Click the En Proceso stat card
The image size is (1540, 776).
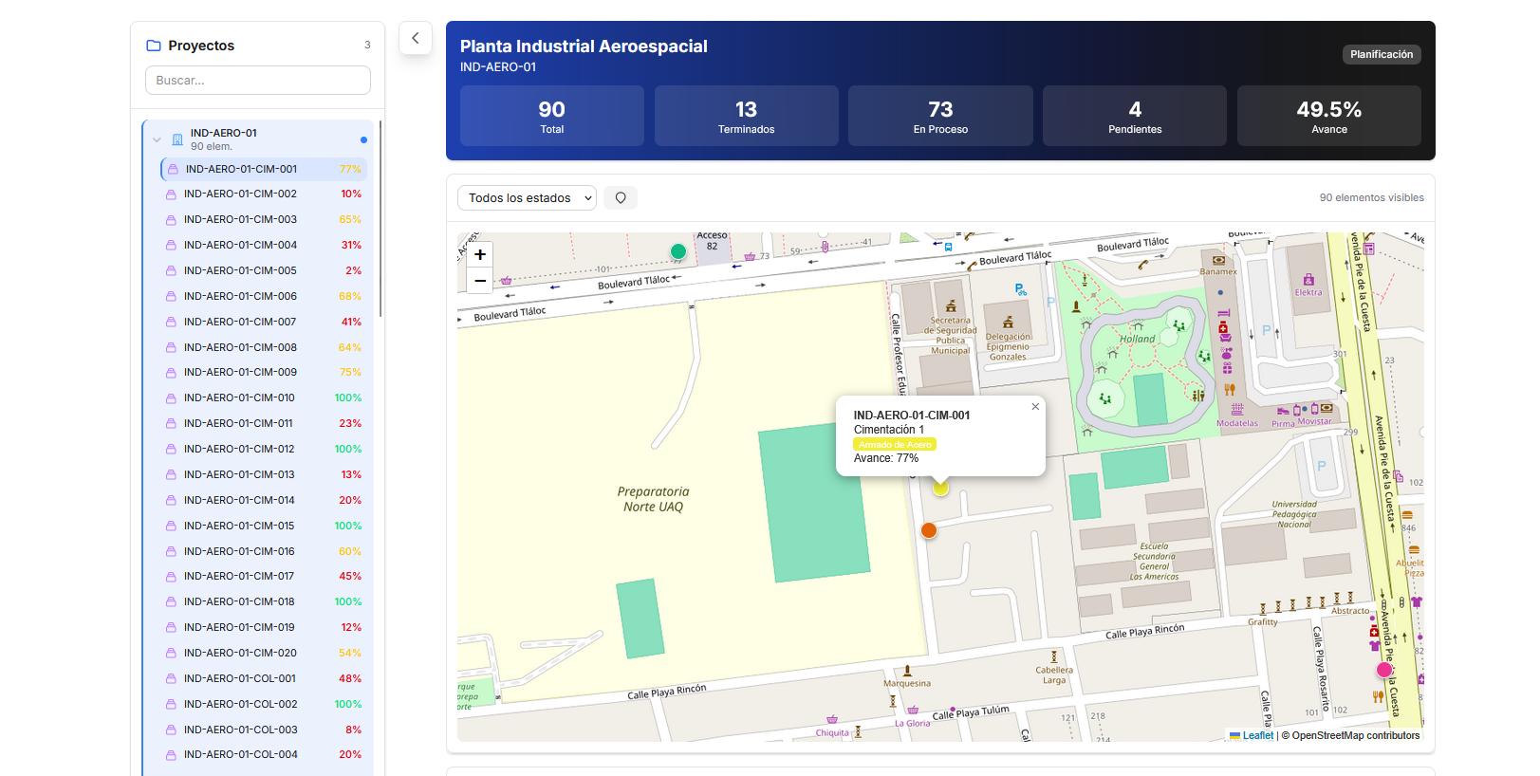point(939,117)
